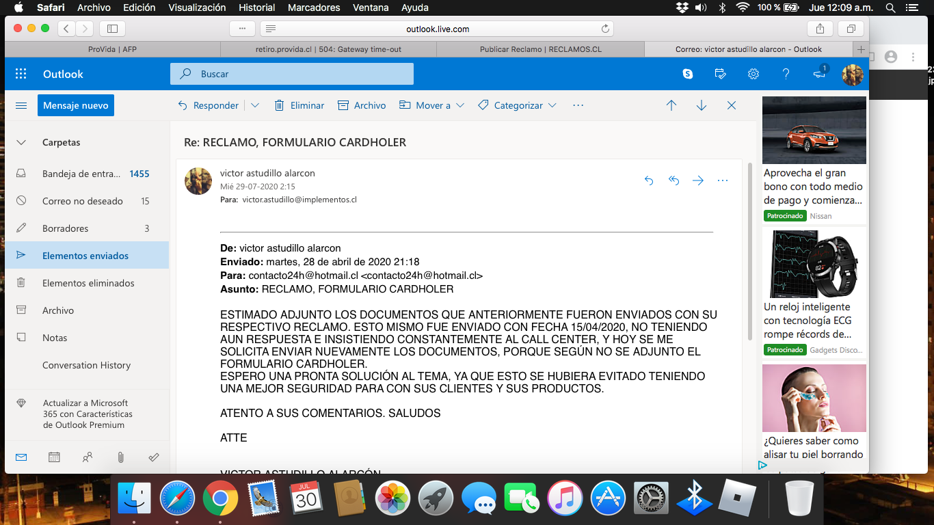
Task: Open Conversation History folder
Action: point(87,365)
